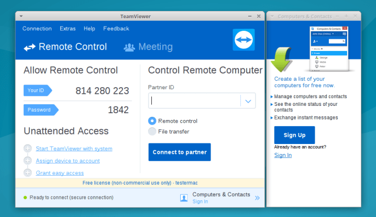
Task: Open the Start TeamViewer with system link
Action: pos(74,149)
